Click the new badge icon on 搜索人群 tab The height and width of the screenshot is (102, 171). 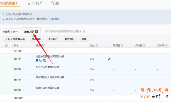point(37,32)
